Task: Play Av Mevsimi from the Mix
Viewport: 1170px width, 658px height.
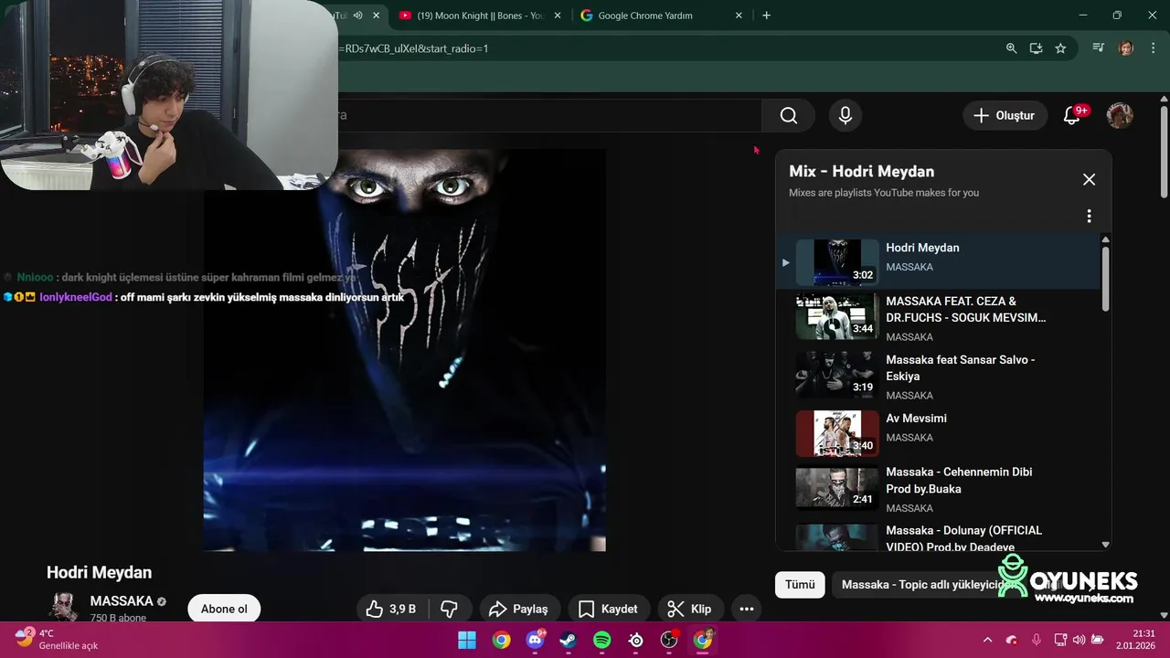Action: tap(939, 433)
